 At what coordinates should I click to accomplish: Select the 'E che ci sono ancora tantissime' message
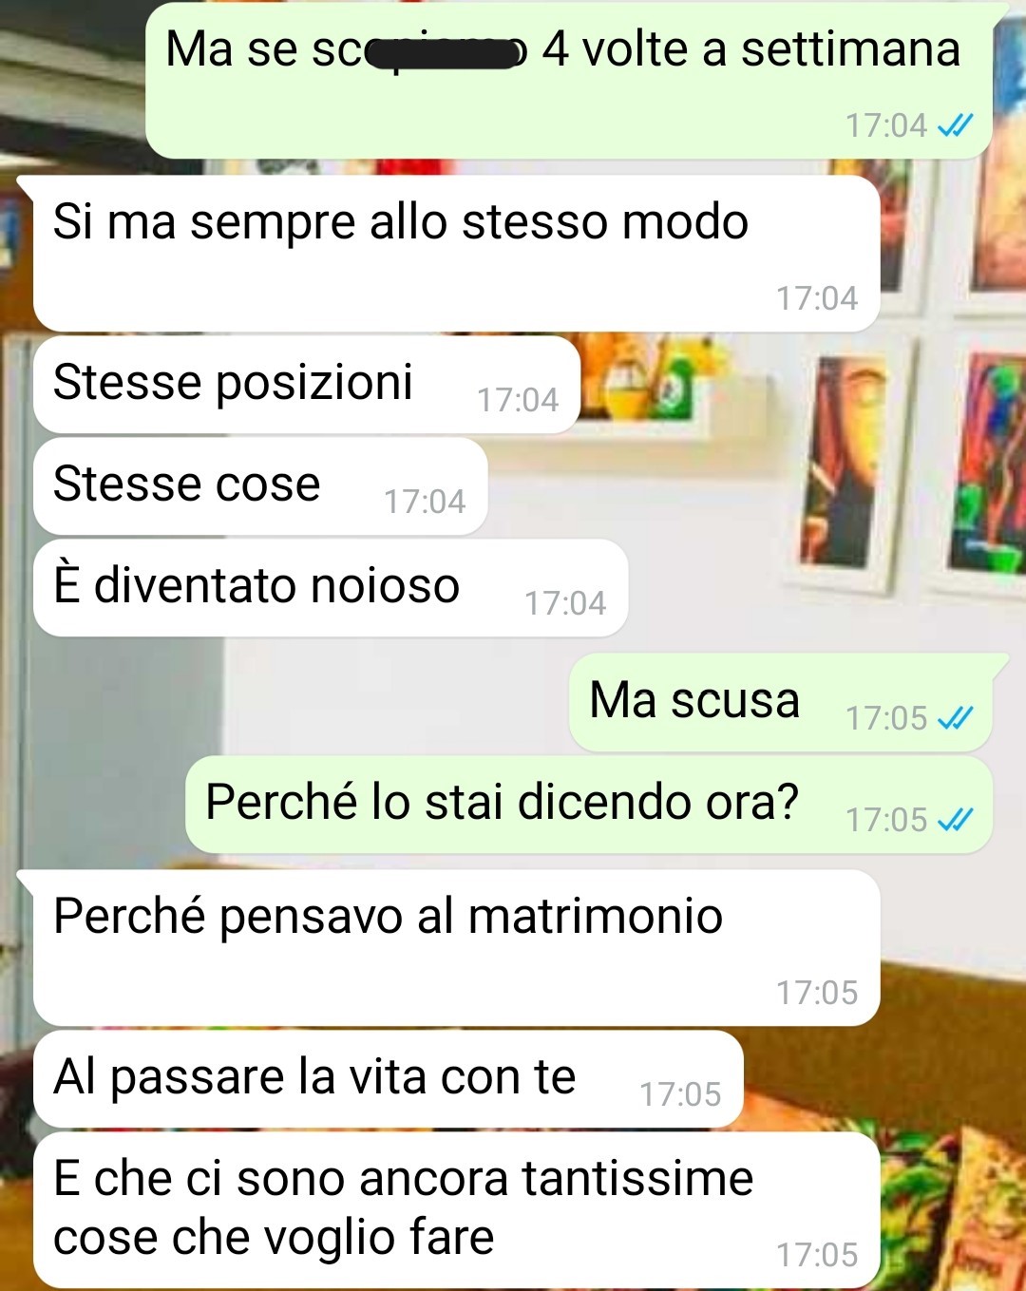pyautogui.click(x=456, y=1209)
